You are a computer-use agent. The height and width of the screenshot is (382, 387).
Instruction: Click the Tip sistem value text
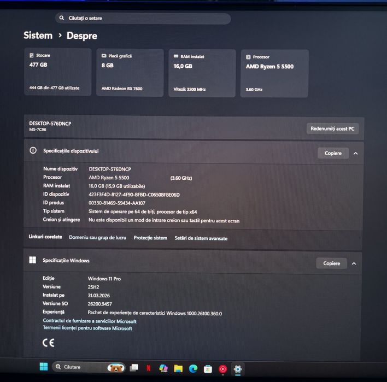(143, 211)
